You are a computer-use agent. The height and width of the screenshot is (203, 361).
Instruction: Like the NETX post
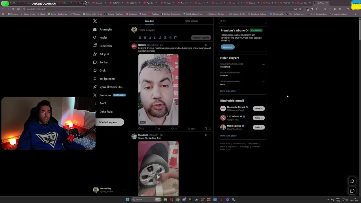pos(174,129)
